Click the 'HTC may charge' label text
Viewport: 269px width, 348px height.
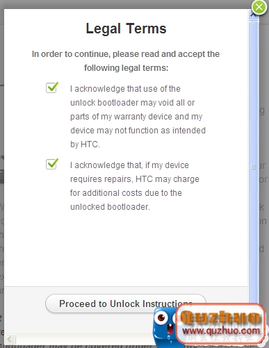pos(168,179)
